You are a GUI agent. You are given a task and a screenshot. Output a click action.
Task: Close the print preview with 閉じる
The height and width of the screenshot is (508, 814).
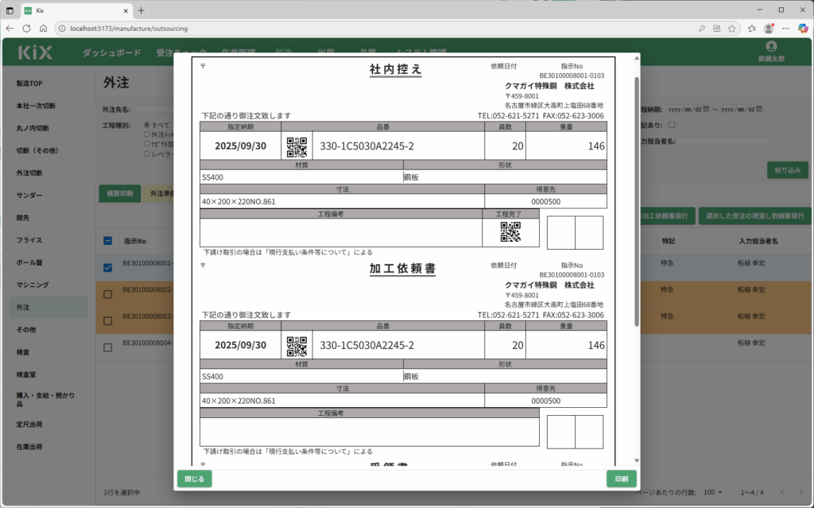click(x=194, y=479)
